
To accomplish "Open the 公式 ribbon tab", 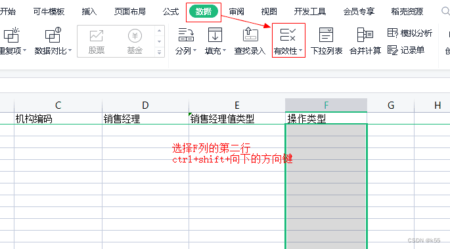I will [x=170, y=12].
